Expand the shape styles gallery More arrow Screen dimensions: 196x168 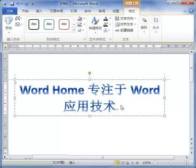(x=74, y=30)
